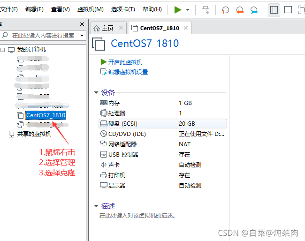Select the CD/DVD (IDE) device row
305x241 pixels.
point(163,134)
